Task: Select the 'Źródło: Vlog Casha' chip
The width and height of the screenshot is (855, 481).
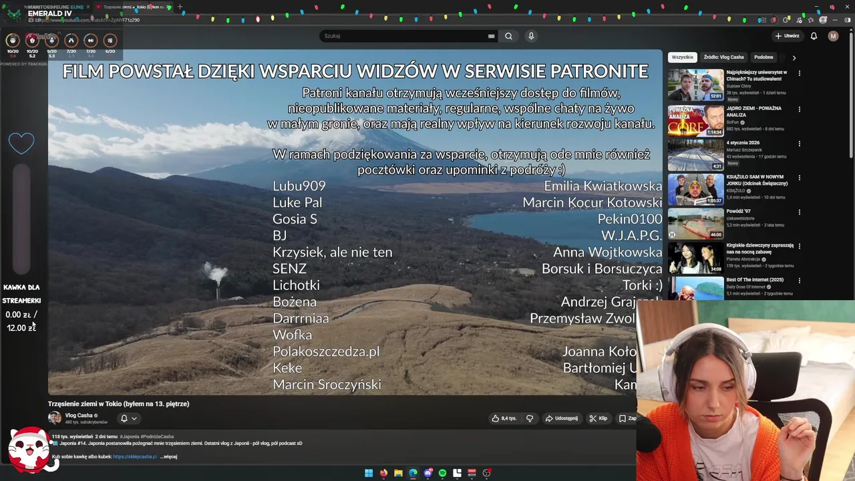Action: coord(723,57)
